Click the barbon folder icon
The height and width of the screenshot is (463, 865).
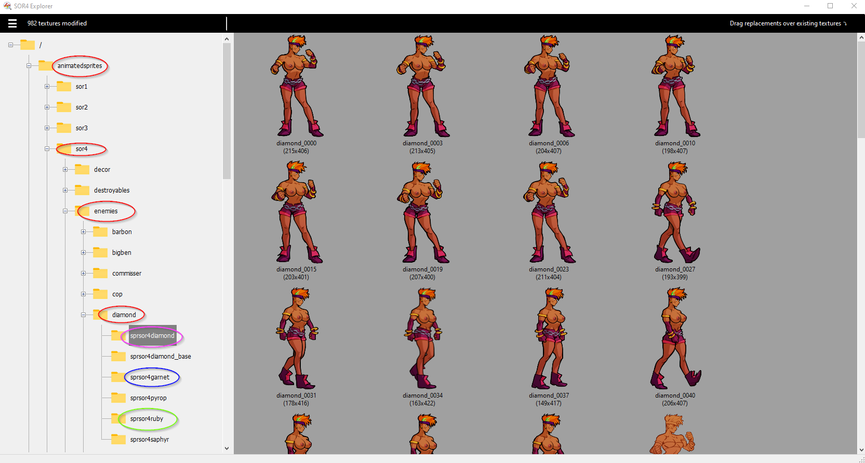pyautogui.click(x=100, y=231)
